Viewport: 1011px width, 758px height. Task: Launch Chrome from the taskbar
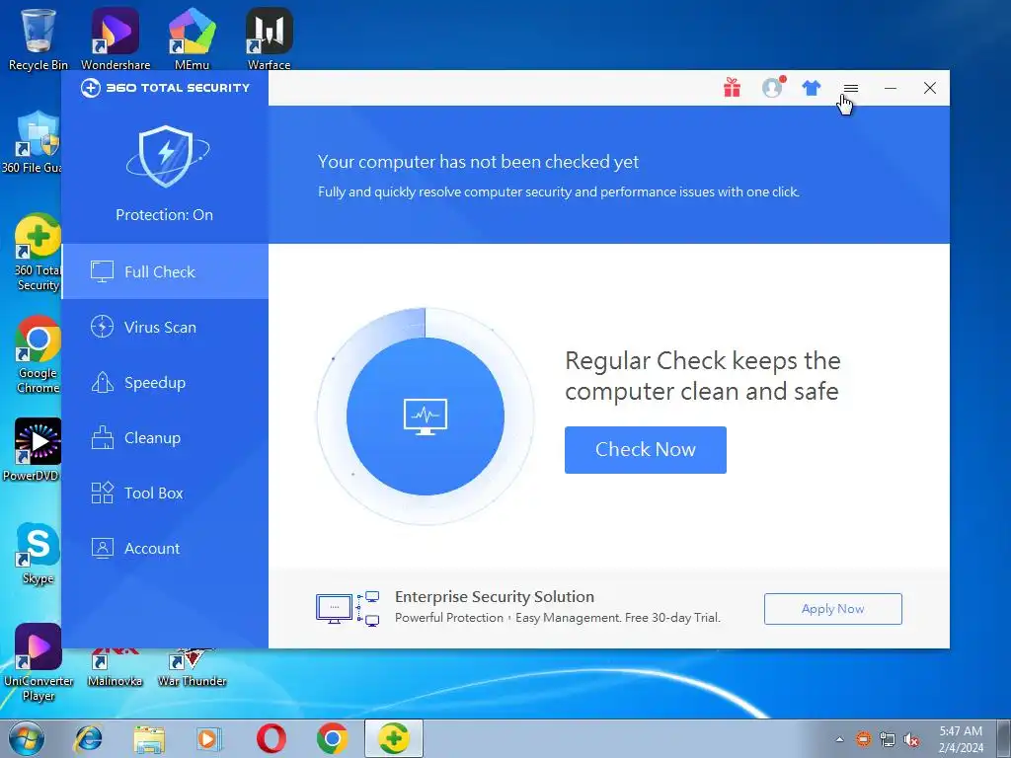[332, 739]
